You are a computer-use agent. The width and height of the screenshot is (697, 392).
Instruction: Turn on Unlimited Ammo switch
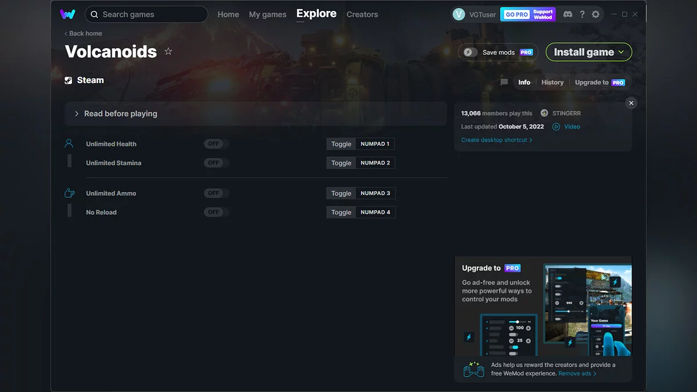coord(216,193)
